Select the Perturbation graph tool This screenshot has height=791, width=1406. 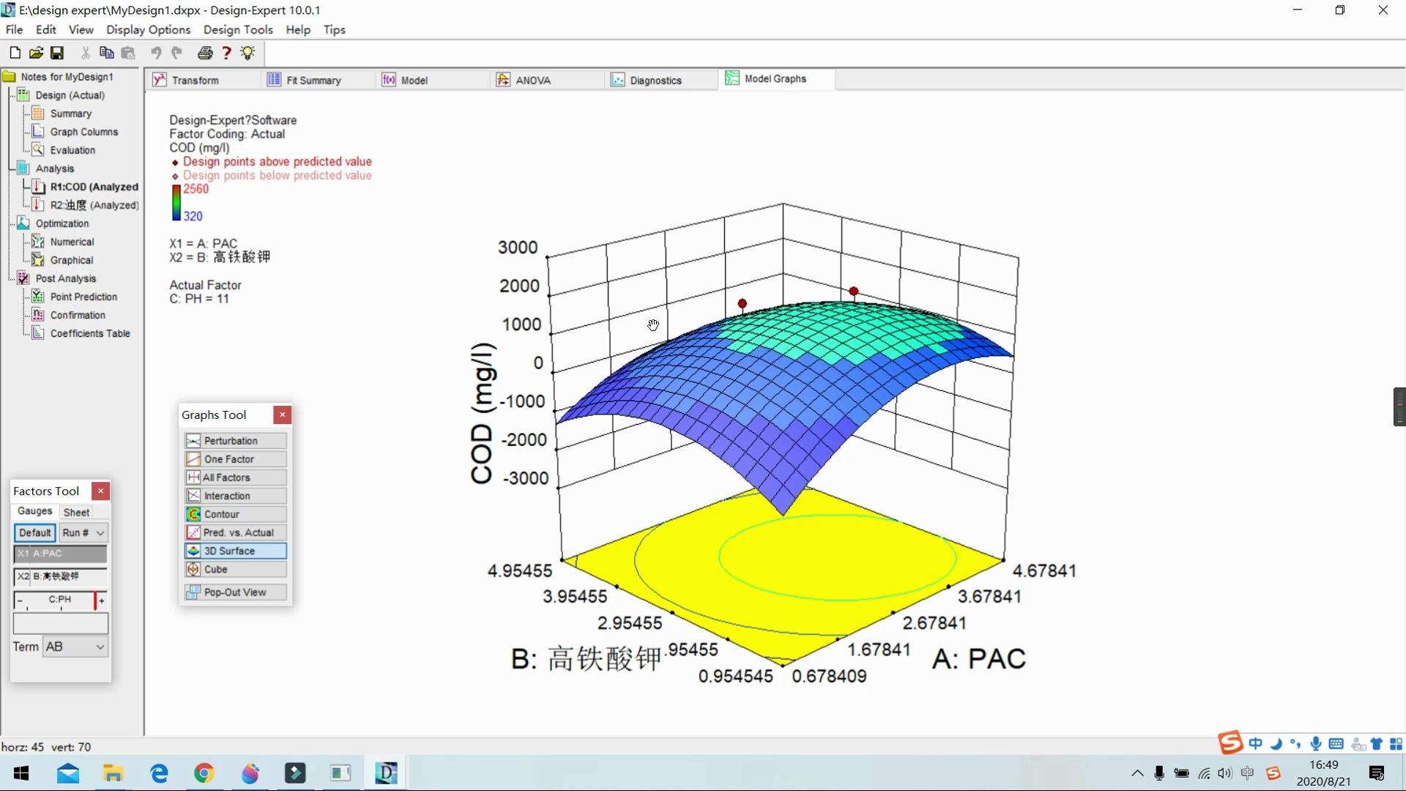click(x=235, y=441)
